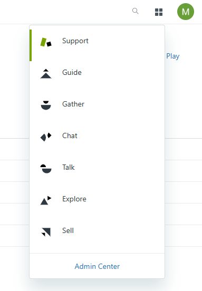Click the Explore product icon
Image resolution: width=202 pixels, height=291 pixels.
point(46,200)
